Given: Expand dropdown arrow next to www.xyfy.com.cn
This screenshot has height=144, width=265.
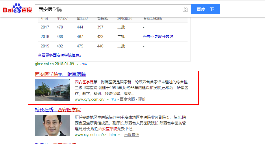Looking at the screenshot, I should click(x=108, y=100).
